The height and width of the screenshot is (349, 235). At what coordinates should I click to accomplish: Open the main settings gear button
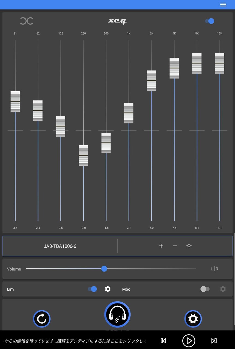193,319
